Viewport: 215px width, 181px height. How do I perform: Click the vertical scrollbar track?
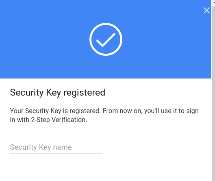coord(213,93)
